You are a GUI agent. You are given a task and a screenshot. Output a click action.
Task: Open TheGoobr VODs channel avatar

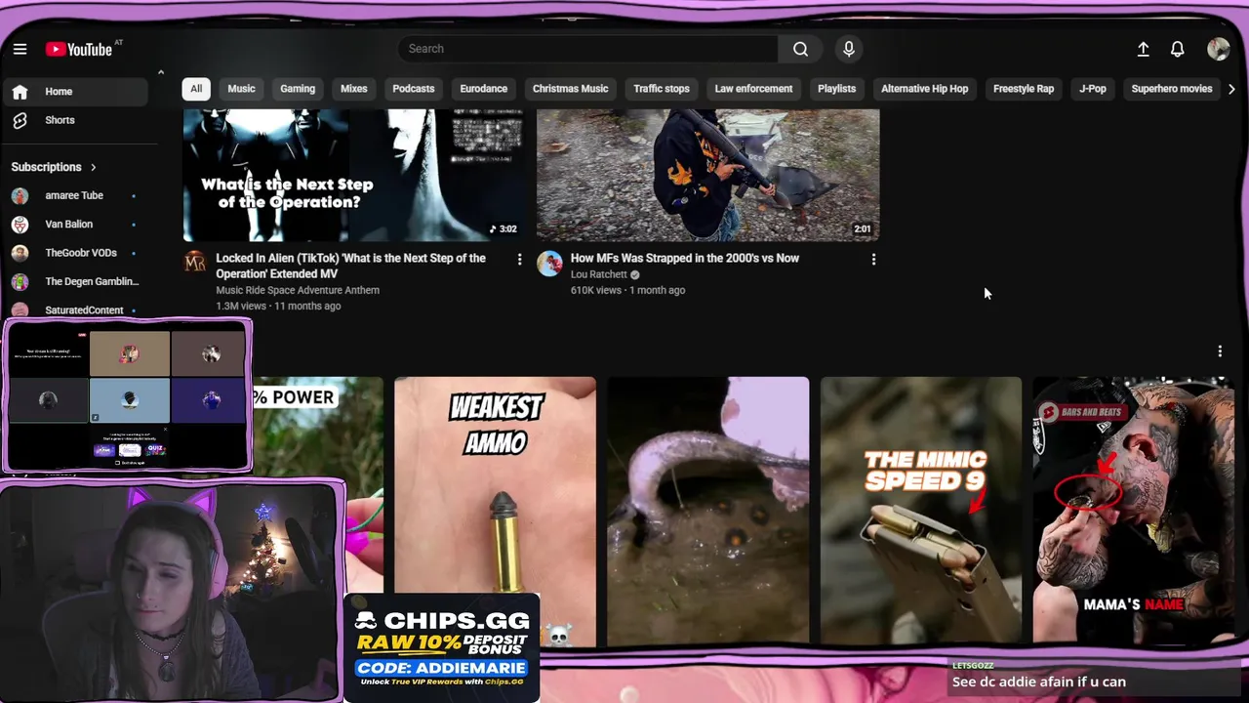click(20, 253)
